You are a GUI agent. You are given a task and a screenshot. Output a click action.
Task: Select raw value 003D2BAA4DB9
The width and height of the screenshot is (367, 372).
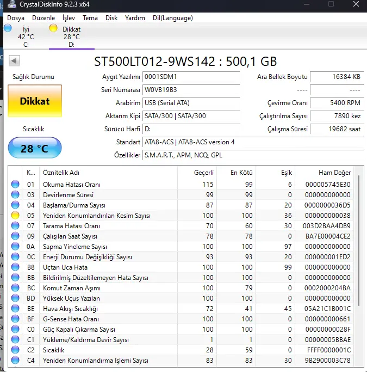[327, 226]
